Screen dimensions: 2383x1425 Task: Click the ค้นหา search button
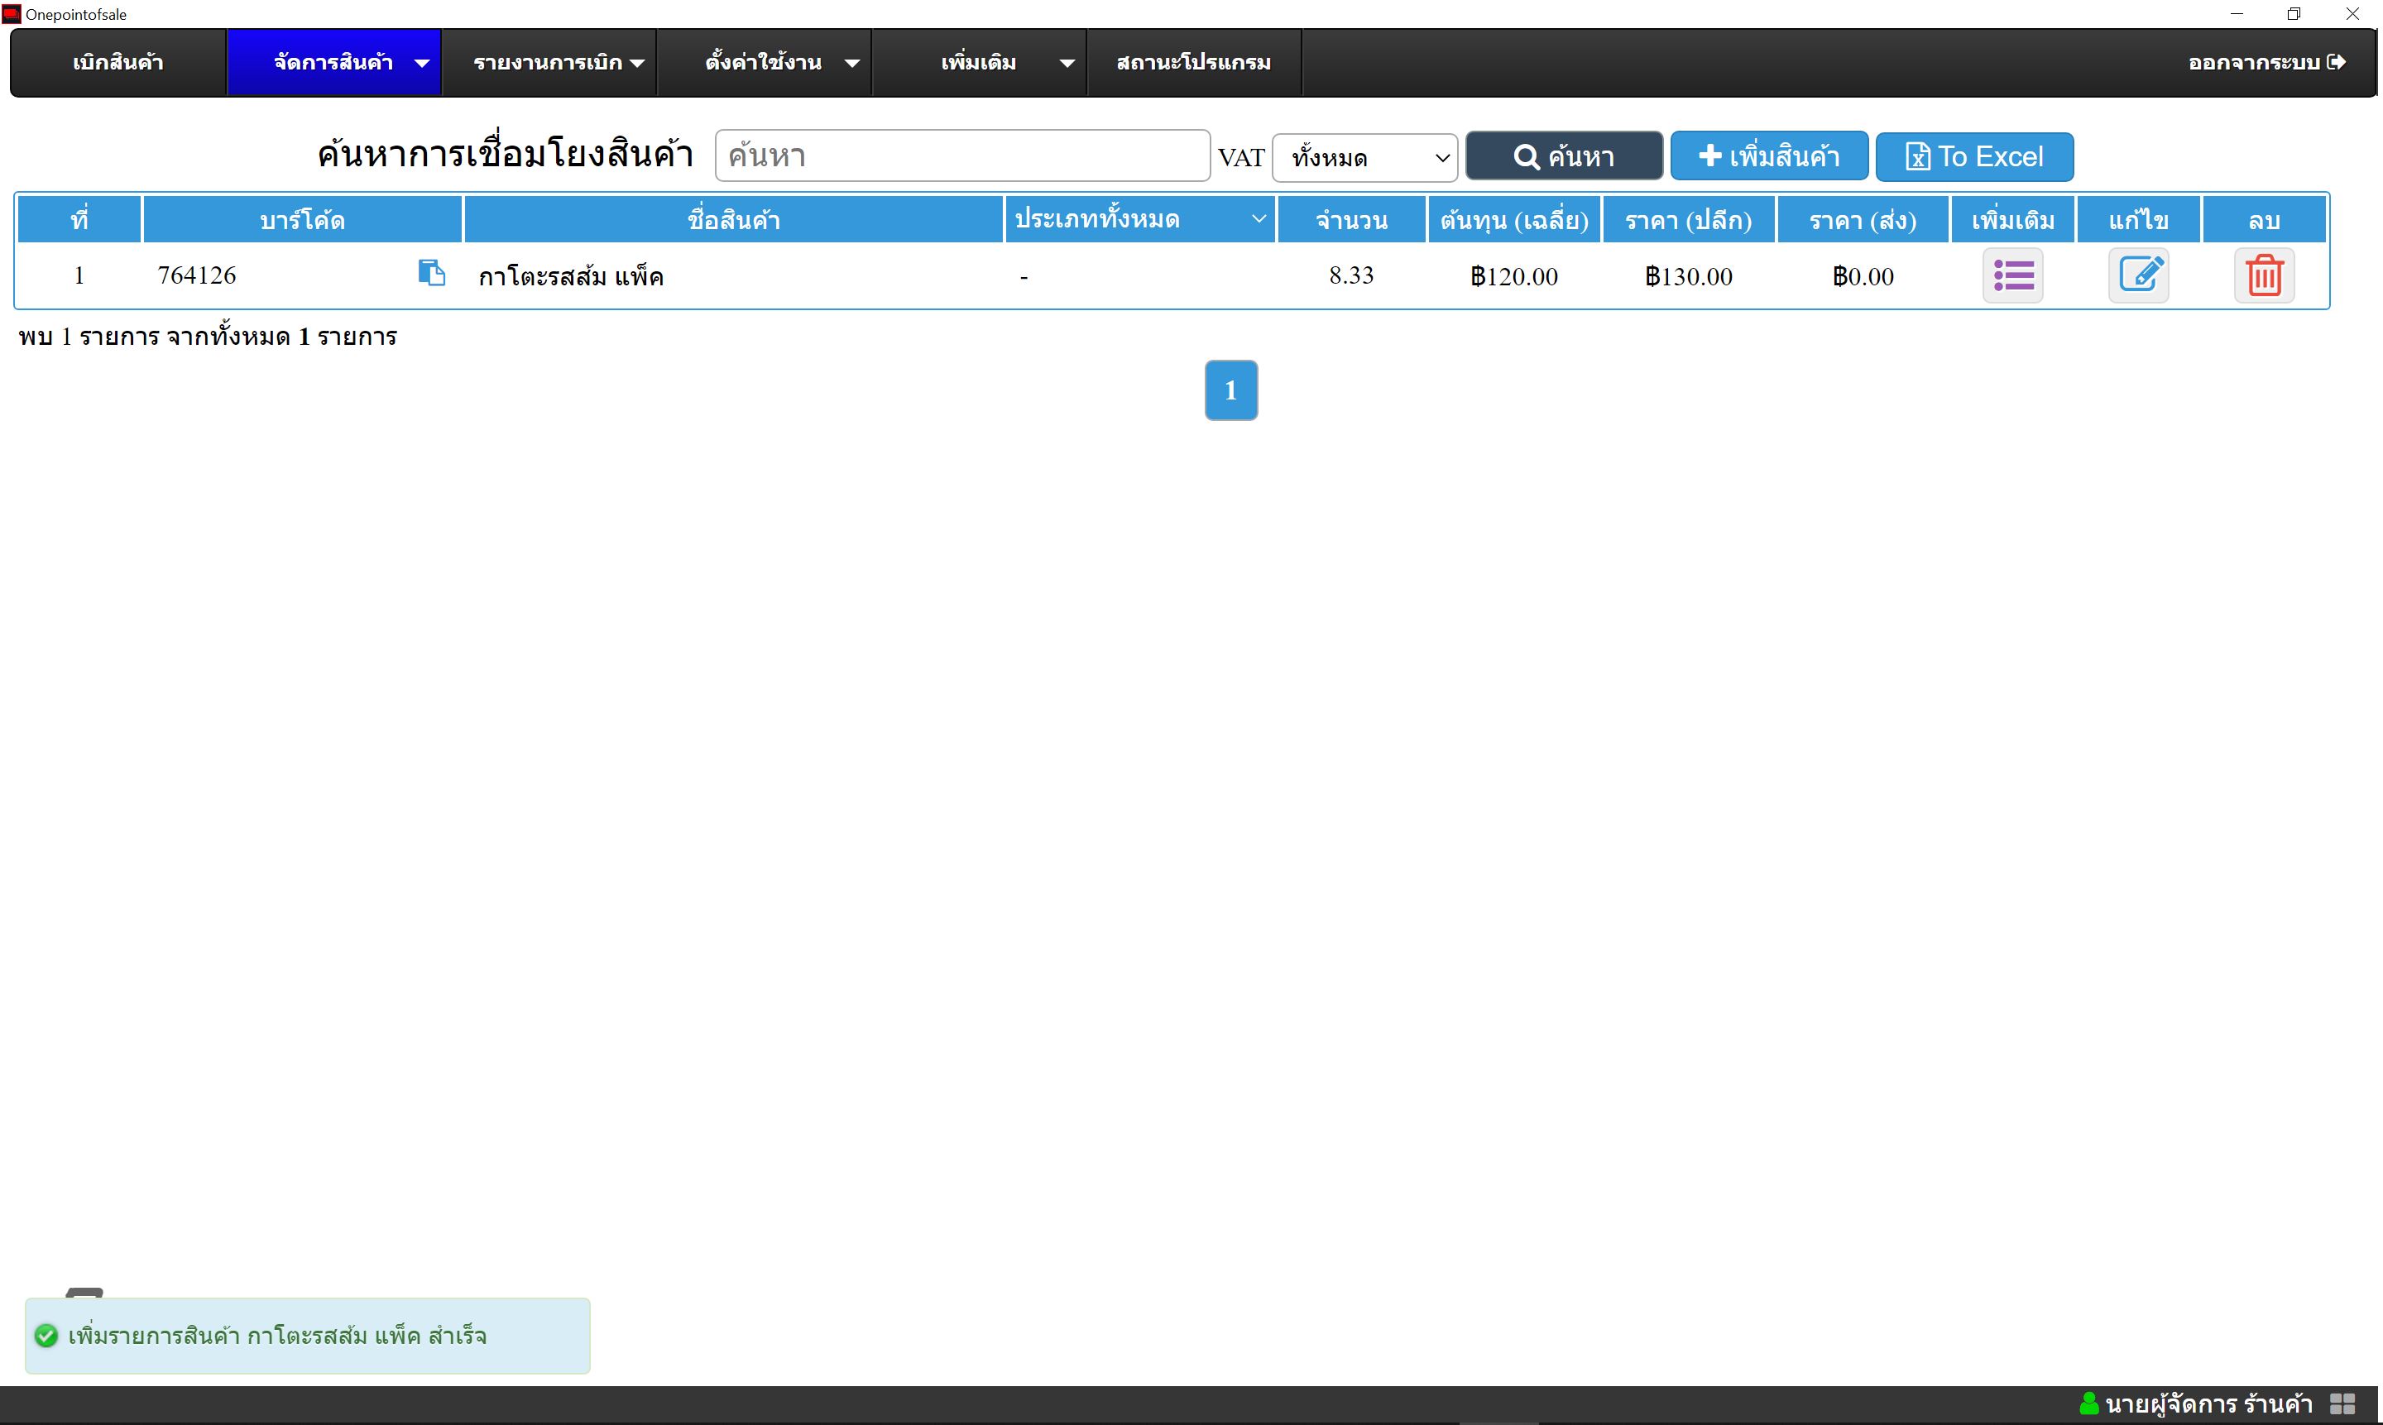(1564, 156)
